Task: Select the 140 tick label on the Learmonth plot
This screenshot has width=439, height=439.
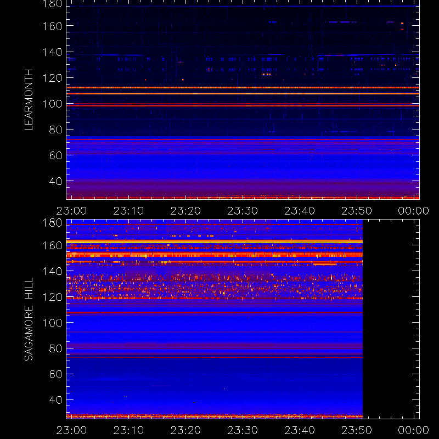Action: (52, 52)
